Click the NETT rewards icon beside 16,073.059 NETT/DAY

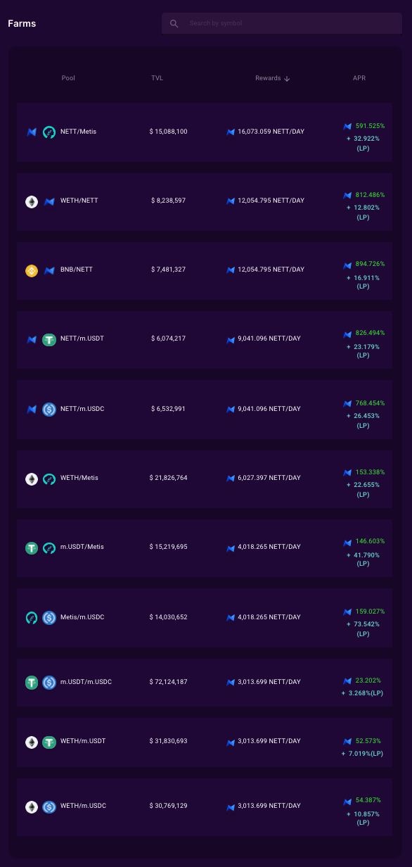click(230, 132)
